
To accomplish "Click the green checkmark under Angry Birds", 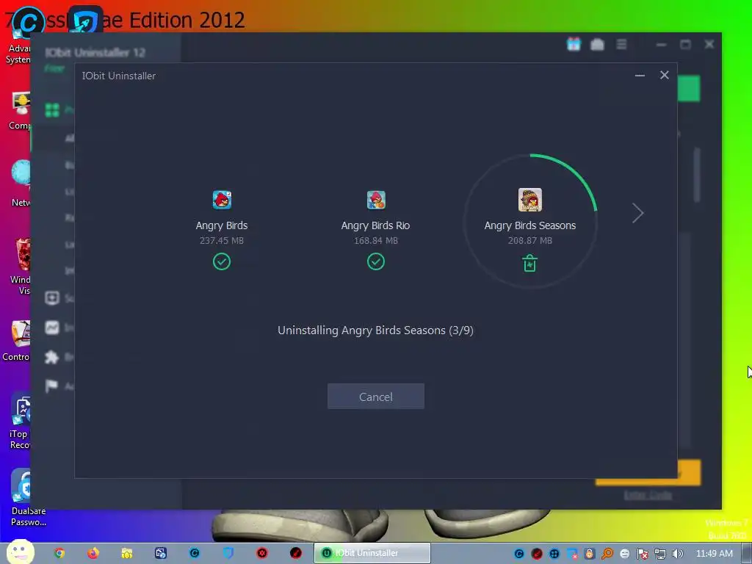I will click(x=222, y=262).
